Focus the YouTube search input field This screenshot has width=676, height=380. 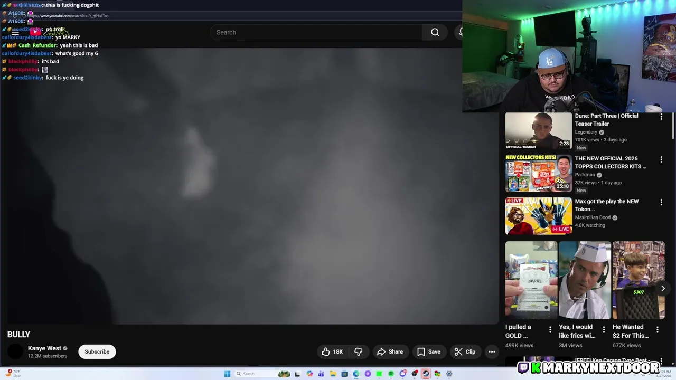pyautogui.click(x=316, y=32)
